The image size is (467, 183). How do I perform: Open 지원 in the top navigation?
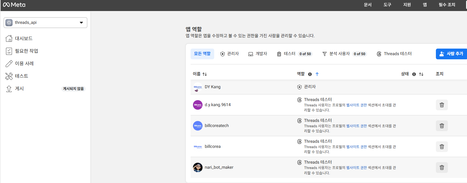click(407, 5)
